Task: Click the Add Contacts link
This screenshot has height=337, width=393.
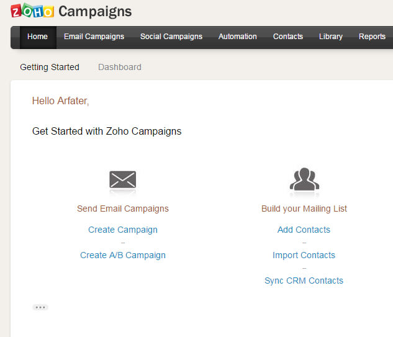Action: (x=304, y=230)
